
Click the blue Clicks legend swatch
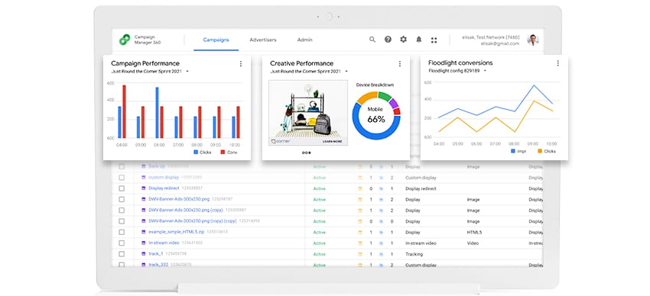pos(196,152)
